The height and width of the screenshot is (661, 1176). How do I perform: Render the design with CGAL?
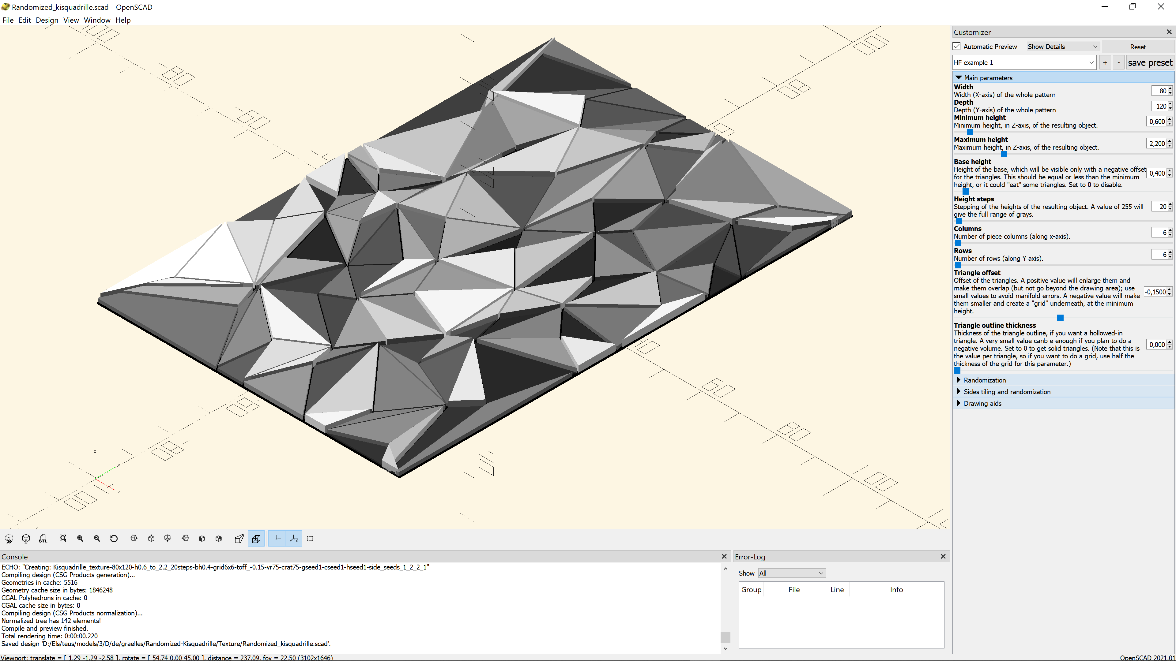(x=26, y=538)
